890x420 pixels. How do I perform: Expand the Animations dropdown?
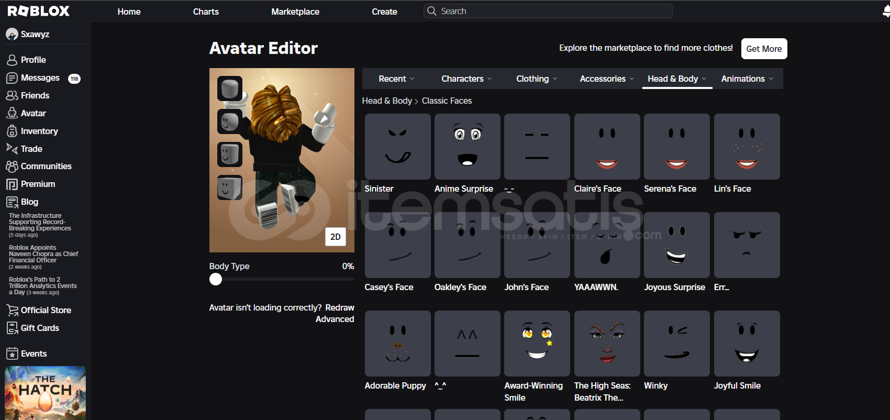748,79
